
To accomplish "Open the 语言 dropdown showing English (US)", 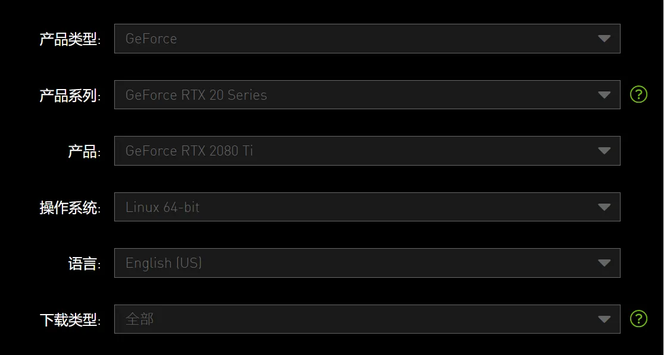I will click(x=367, y=262).
